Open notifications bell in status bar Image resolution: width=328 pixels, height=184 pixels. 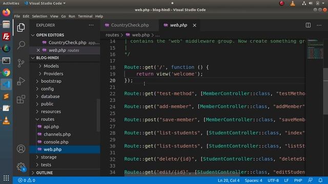pos(320,180)
